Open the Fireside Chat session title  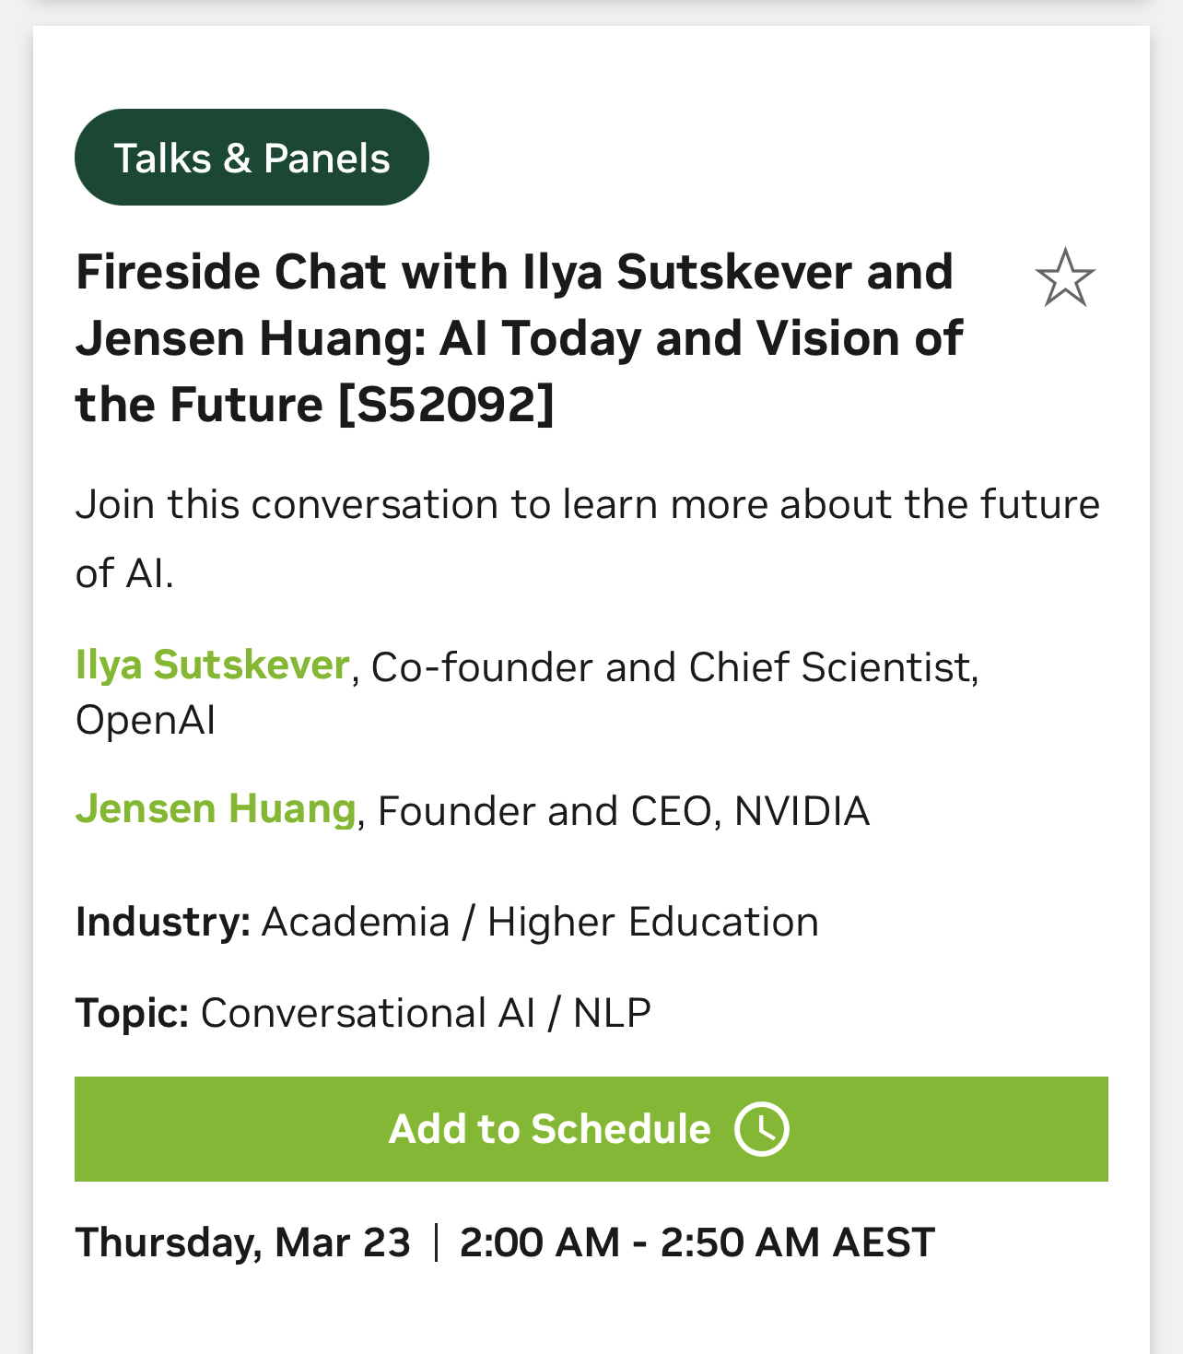pos(519,338)
